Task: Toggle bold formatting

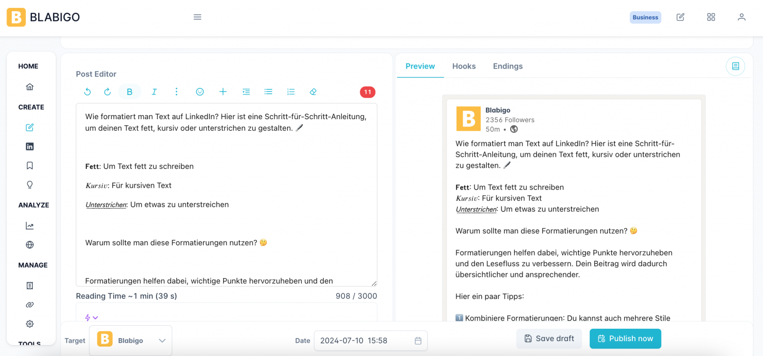Action: 130,92
